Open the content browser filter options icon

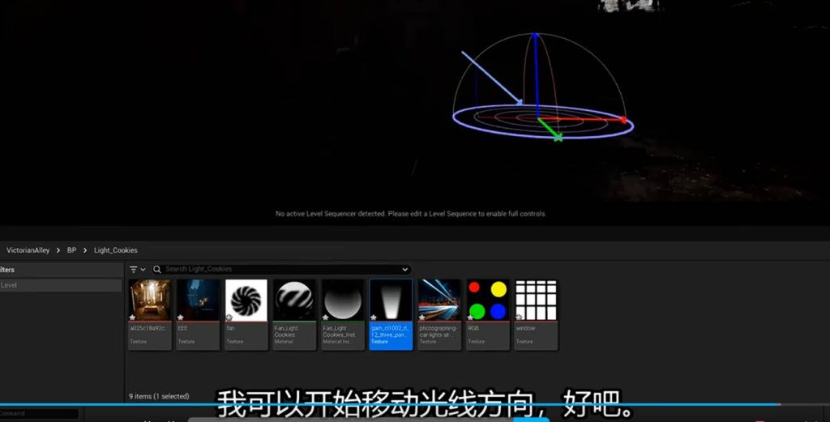pyautogui.click(x=134, y=269)
